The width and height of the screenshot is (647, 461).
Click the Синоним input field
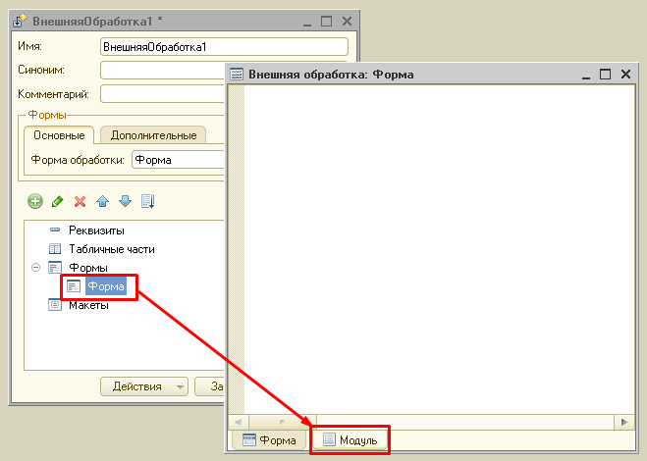[x=163, y=71]
